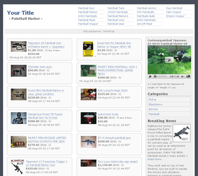The image size is (198, 176).
Task: Open INVERT MINI BRONZE LIMITED EDITION listing
Action: click(47, 139)
